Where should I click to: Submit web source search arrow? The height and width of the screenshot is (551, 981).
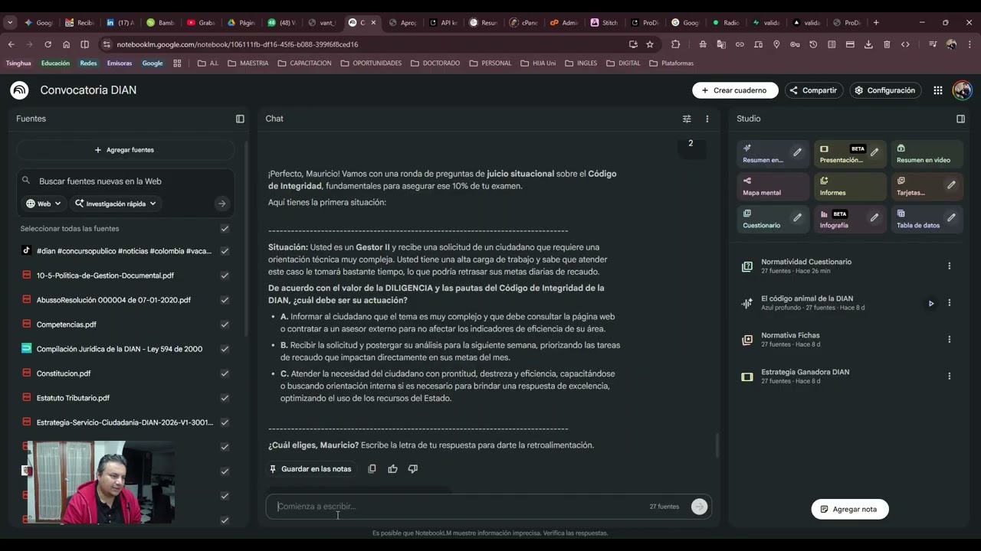[x=222, y=204]
